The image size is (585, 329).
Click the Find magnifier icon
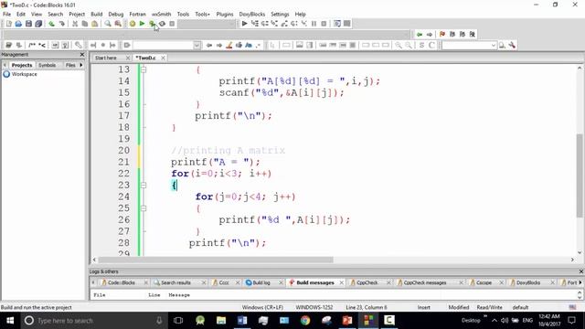click(x=108, y=24)
